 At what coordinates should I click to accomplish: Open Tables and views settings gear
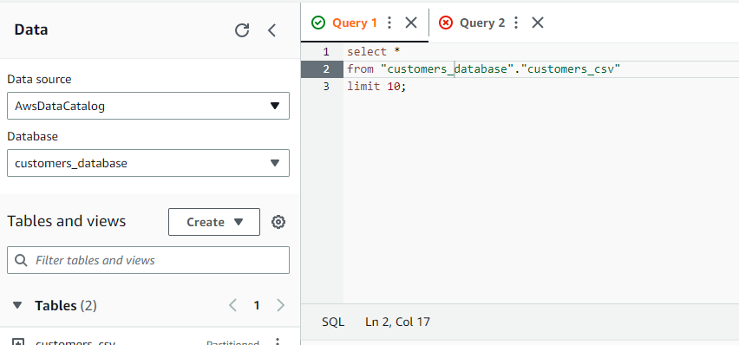278,222
